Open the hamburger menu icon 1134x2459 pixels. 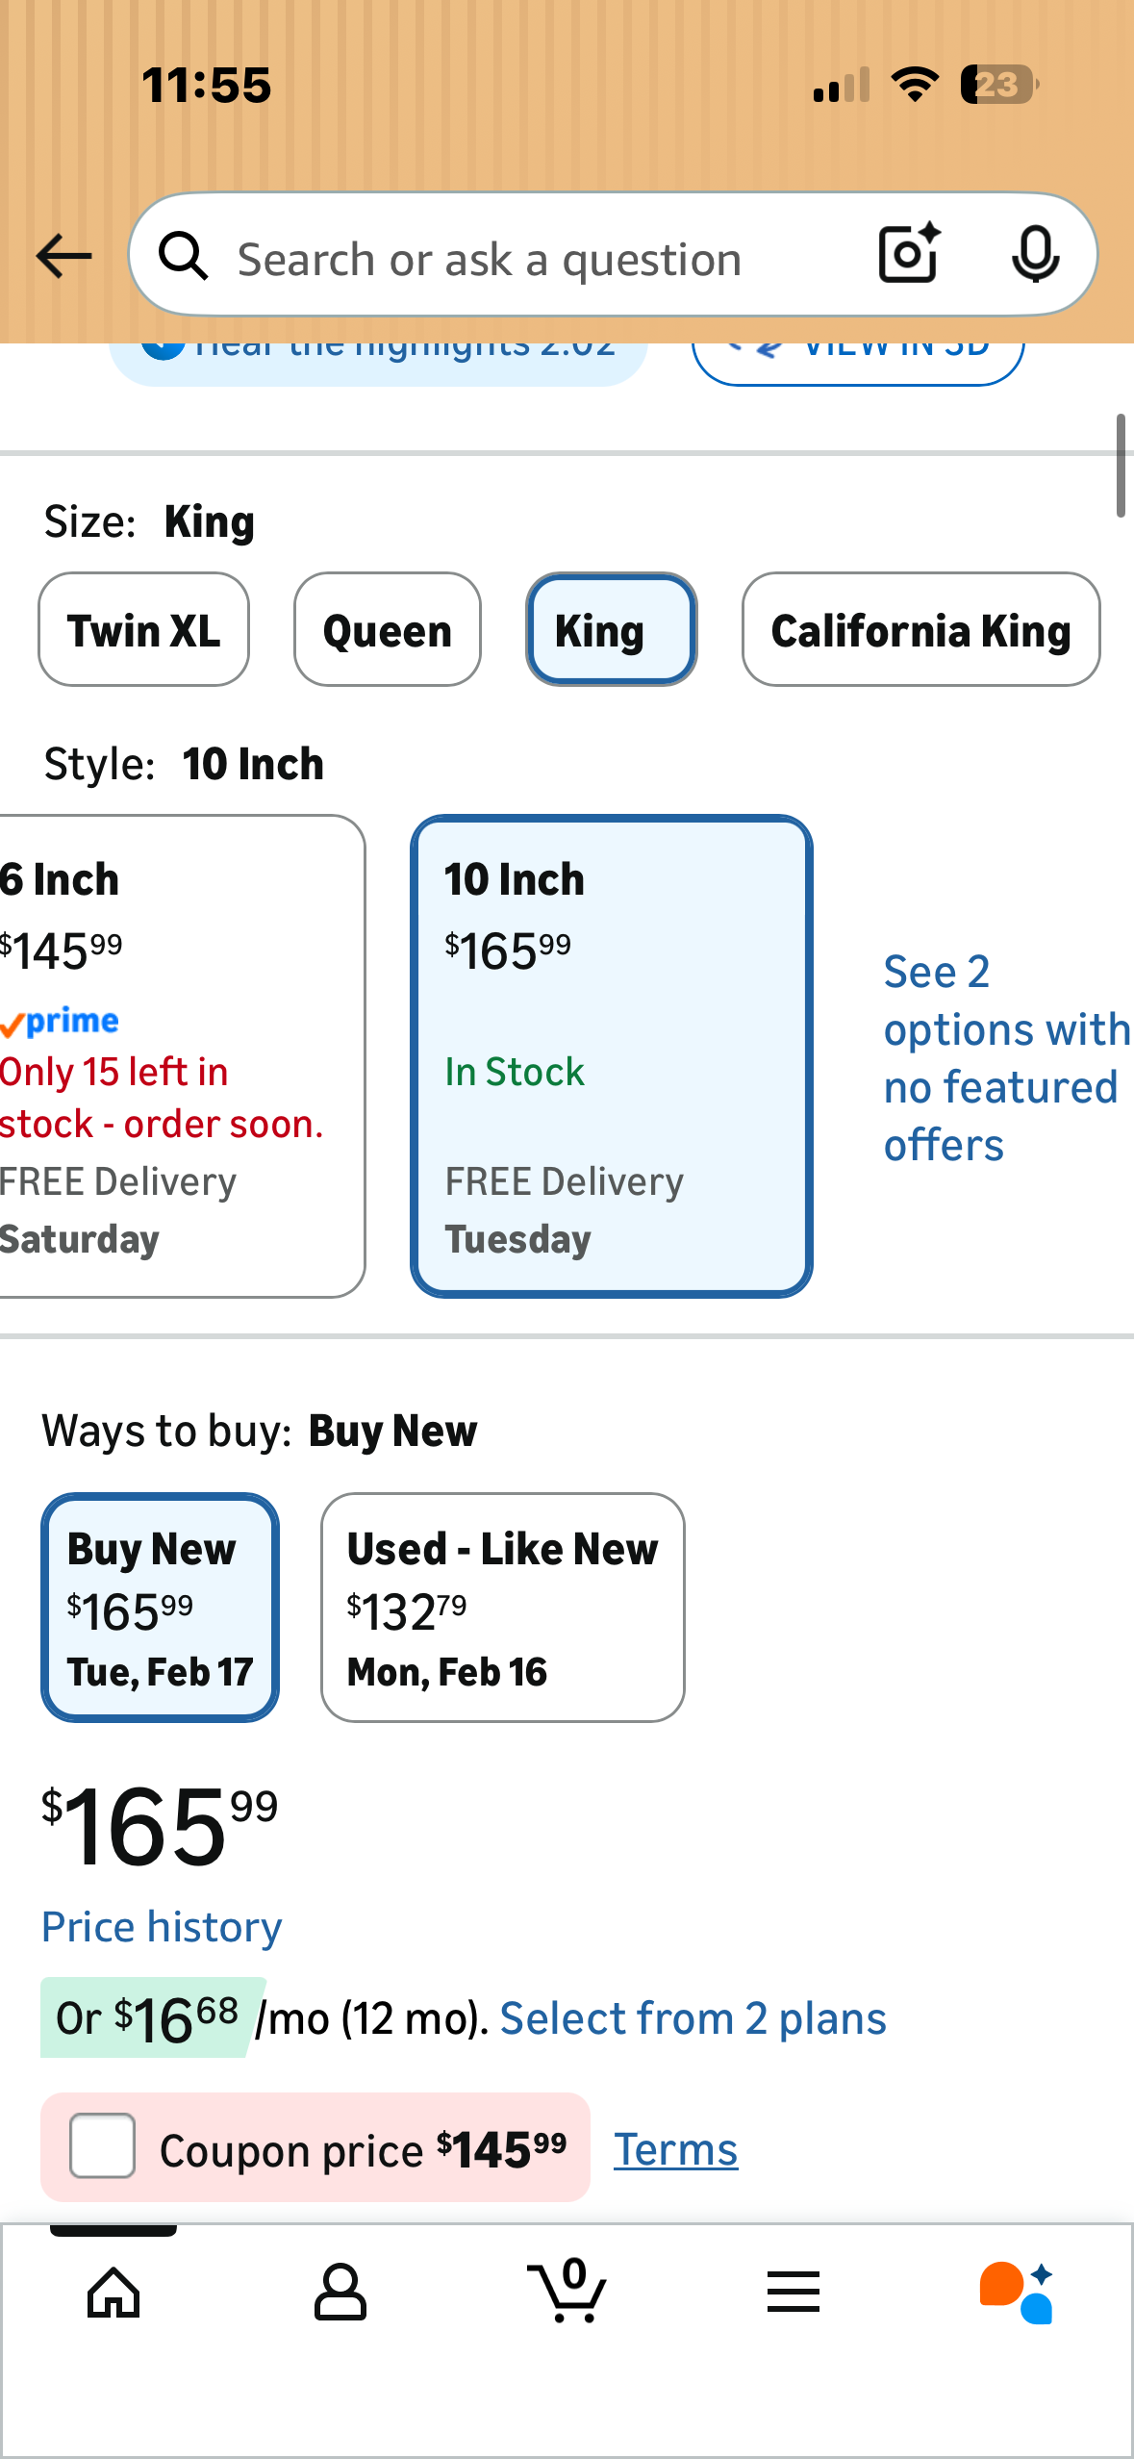(794, 2294)
